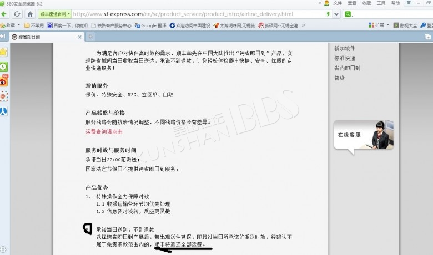Open 普货 in the side navigation

click(x=339, y=78)
